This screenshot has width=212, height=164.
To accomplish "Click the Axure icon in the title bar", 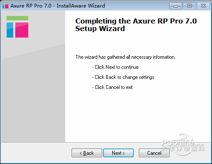I will click(5, 6).
